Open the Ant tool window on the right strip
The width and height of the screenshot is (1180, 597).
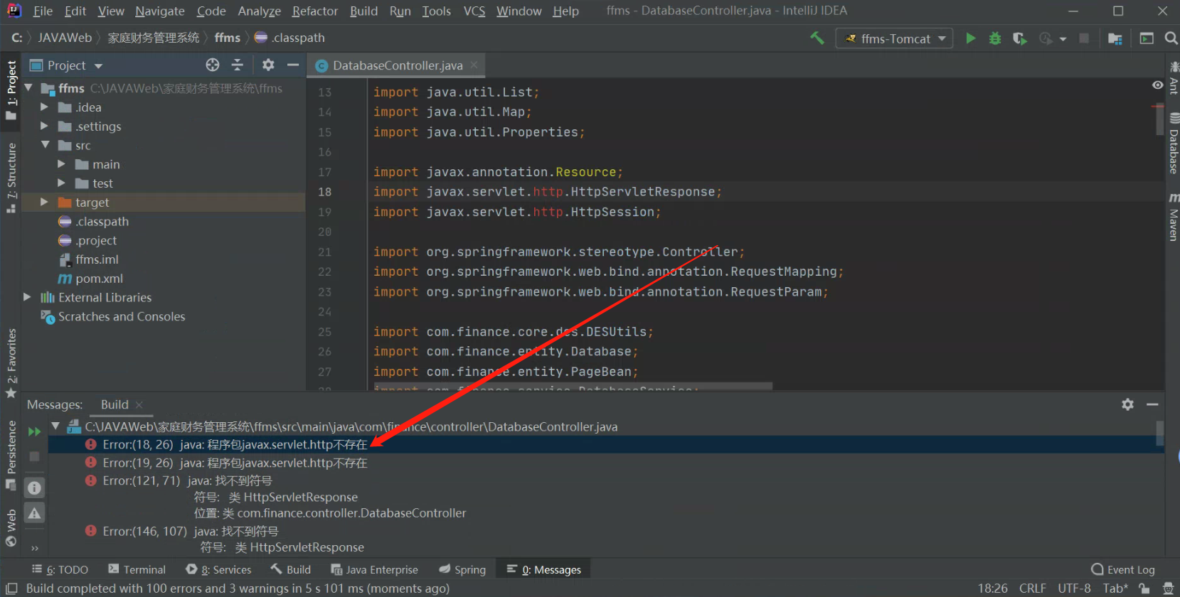tap(1174, 78)
